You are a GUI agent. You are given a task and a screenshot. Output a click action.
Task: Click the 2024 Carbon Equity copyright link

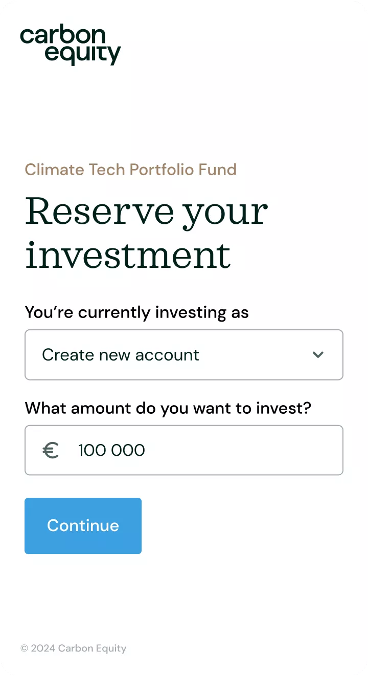point(73,648)
